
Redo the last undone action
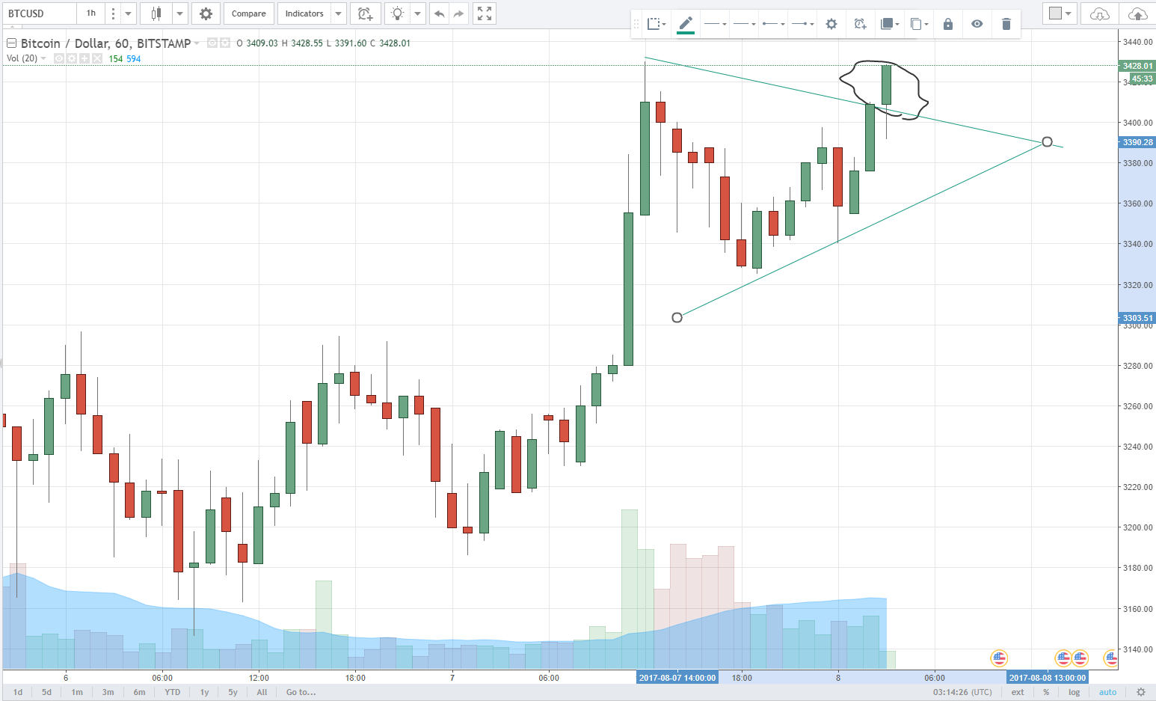(x=458, y=13)
